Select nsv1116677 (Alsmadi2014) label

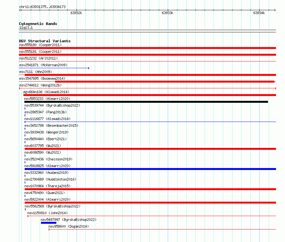point(47,119)
